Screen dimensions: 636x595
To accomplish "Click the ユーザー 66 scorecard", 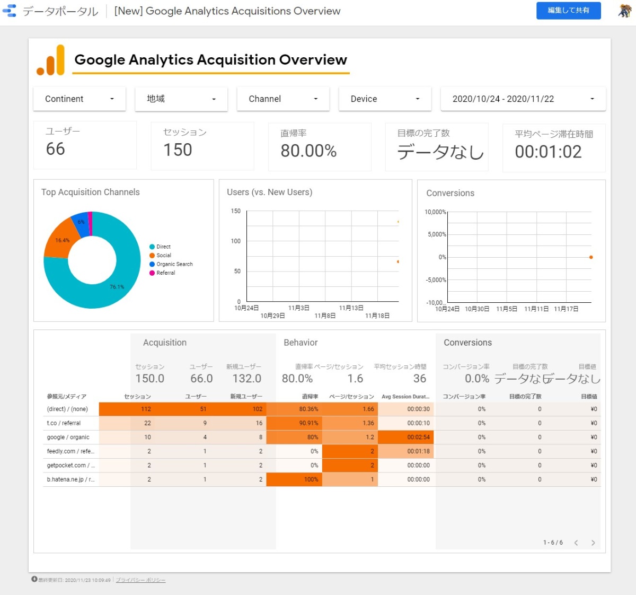I will (85, 145).
